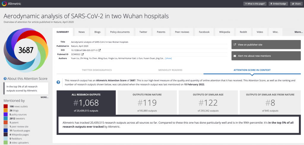Switch to the SUMMARY tab

pyautogui.click(x=63, y=32)
